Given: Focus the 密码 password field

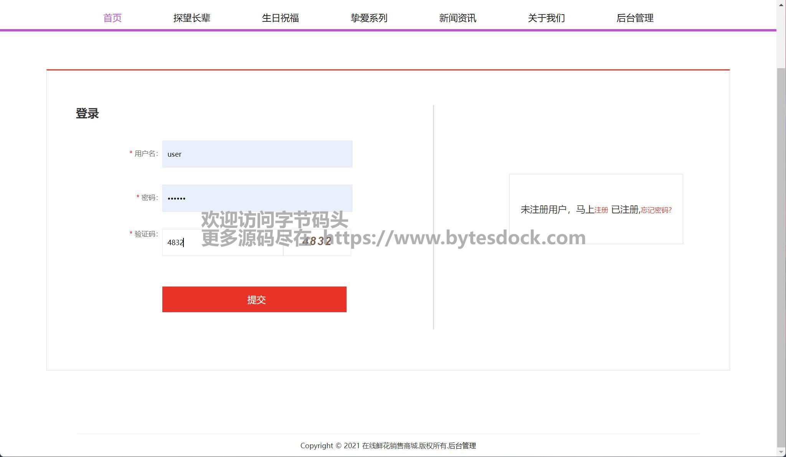Looking at the screenshot, I should pyautogui.click(x=257, y=198).
